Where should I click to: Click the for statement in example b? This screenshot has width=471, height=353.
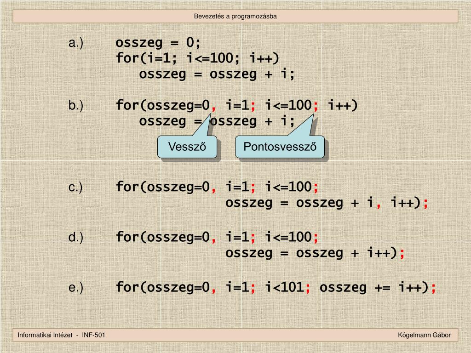pyautogui.click(x=237, y=105)
